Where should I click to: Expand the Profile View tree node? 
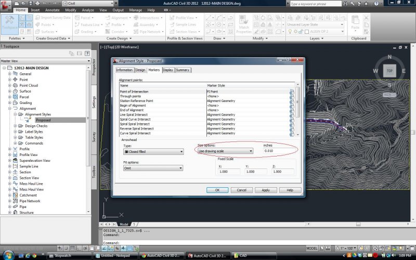tap(9, 154)
